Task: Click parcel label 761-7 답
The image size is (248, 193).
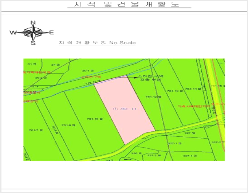Action: [x=36, y=130]
